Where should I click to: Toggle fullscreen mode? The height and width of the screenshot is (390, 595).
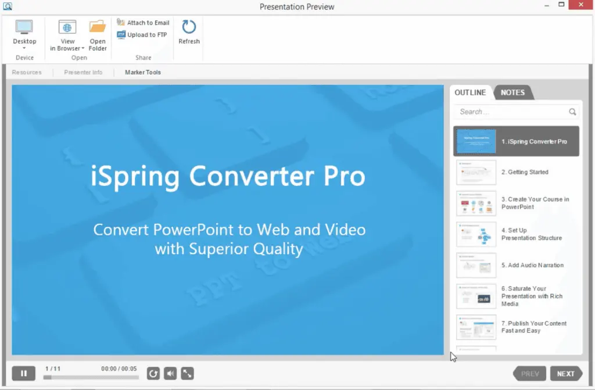click(x=188, y=374)
